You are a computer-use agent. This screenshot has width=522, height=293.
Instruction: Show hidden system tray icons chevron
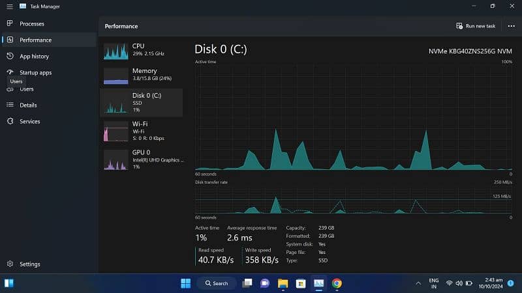coord(418,283)
